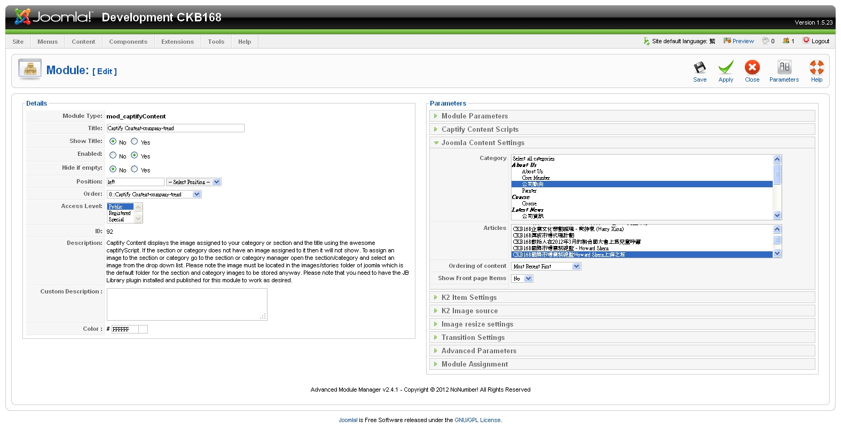Expand the Advanced Parameters section

[622, 351]
